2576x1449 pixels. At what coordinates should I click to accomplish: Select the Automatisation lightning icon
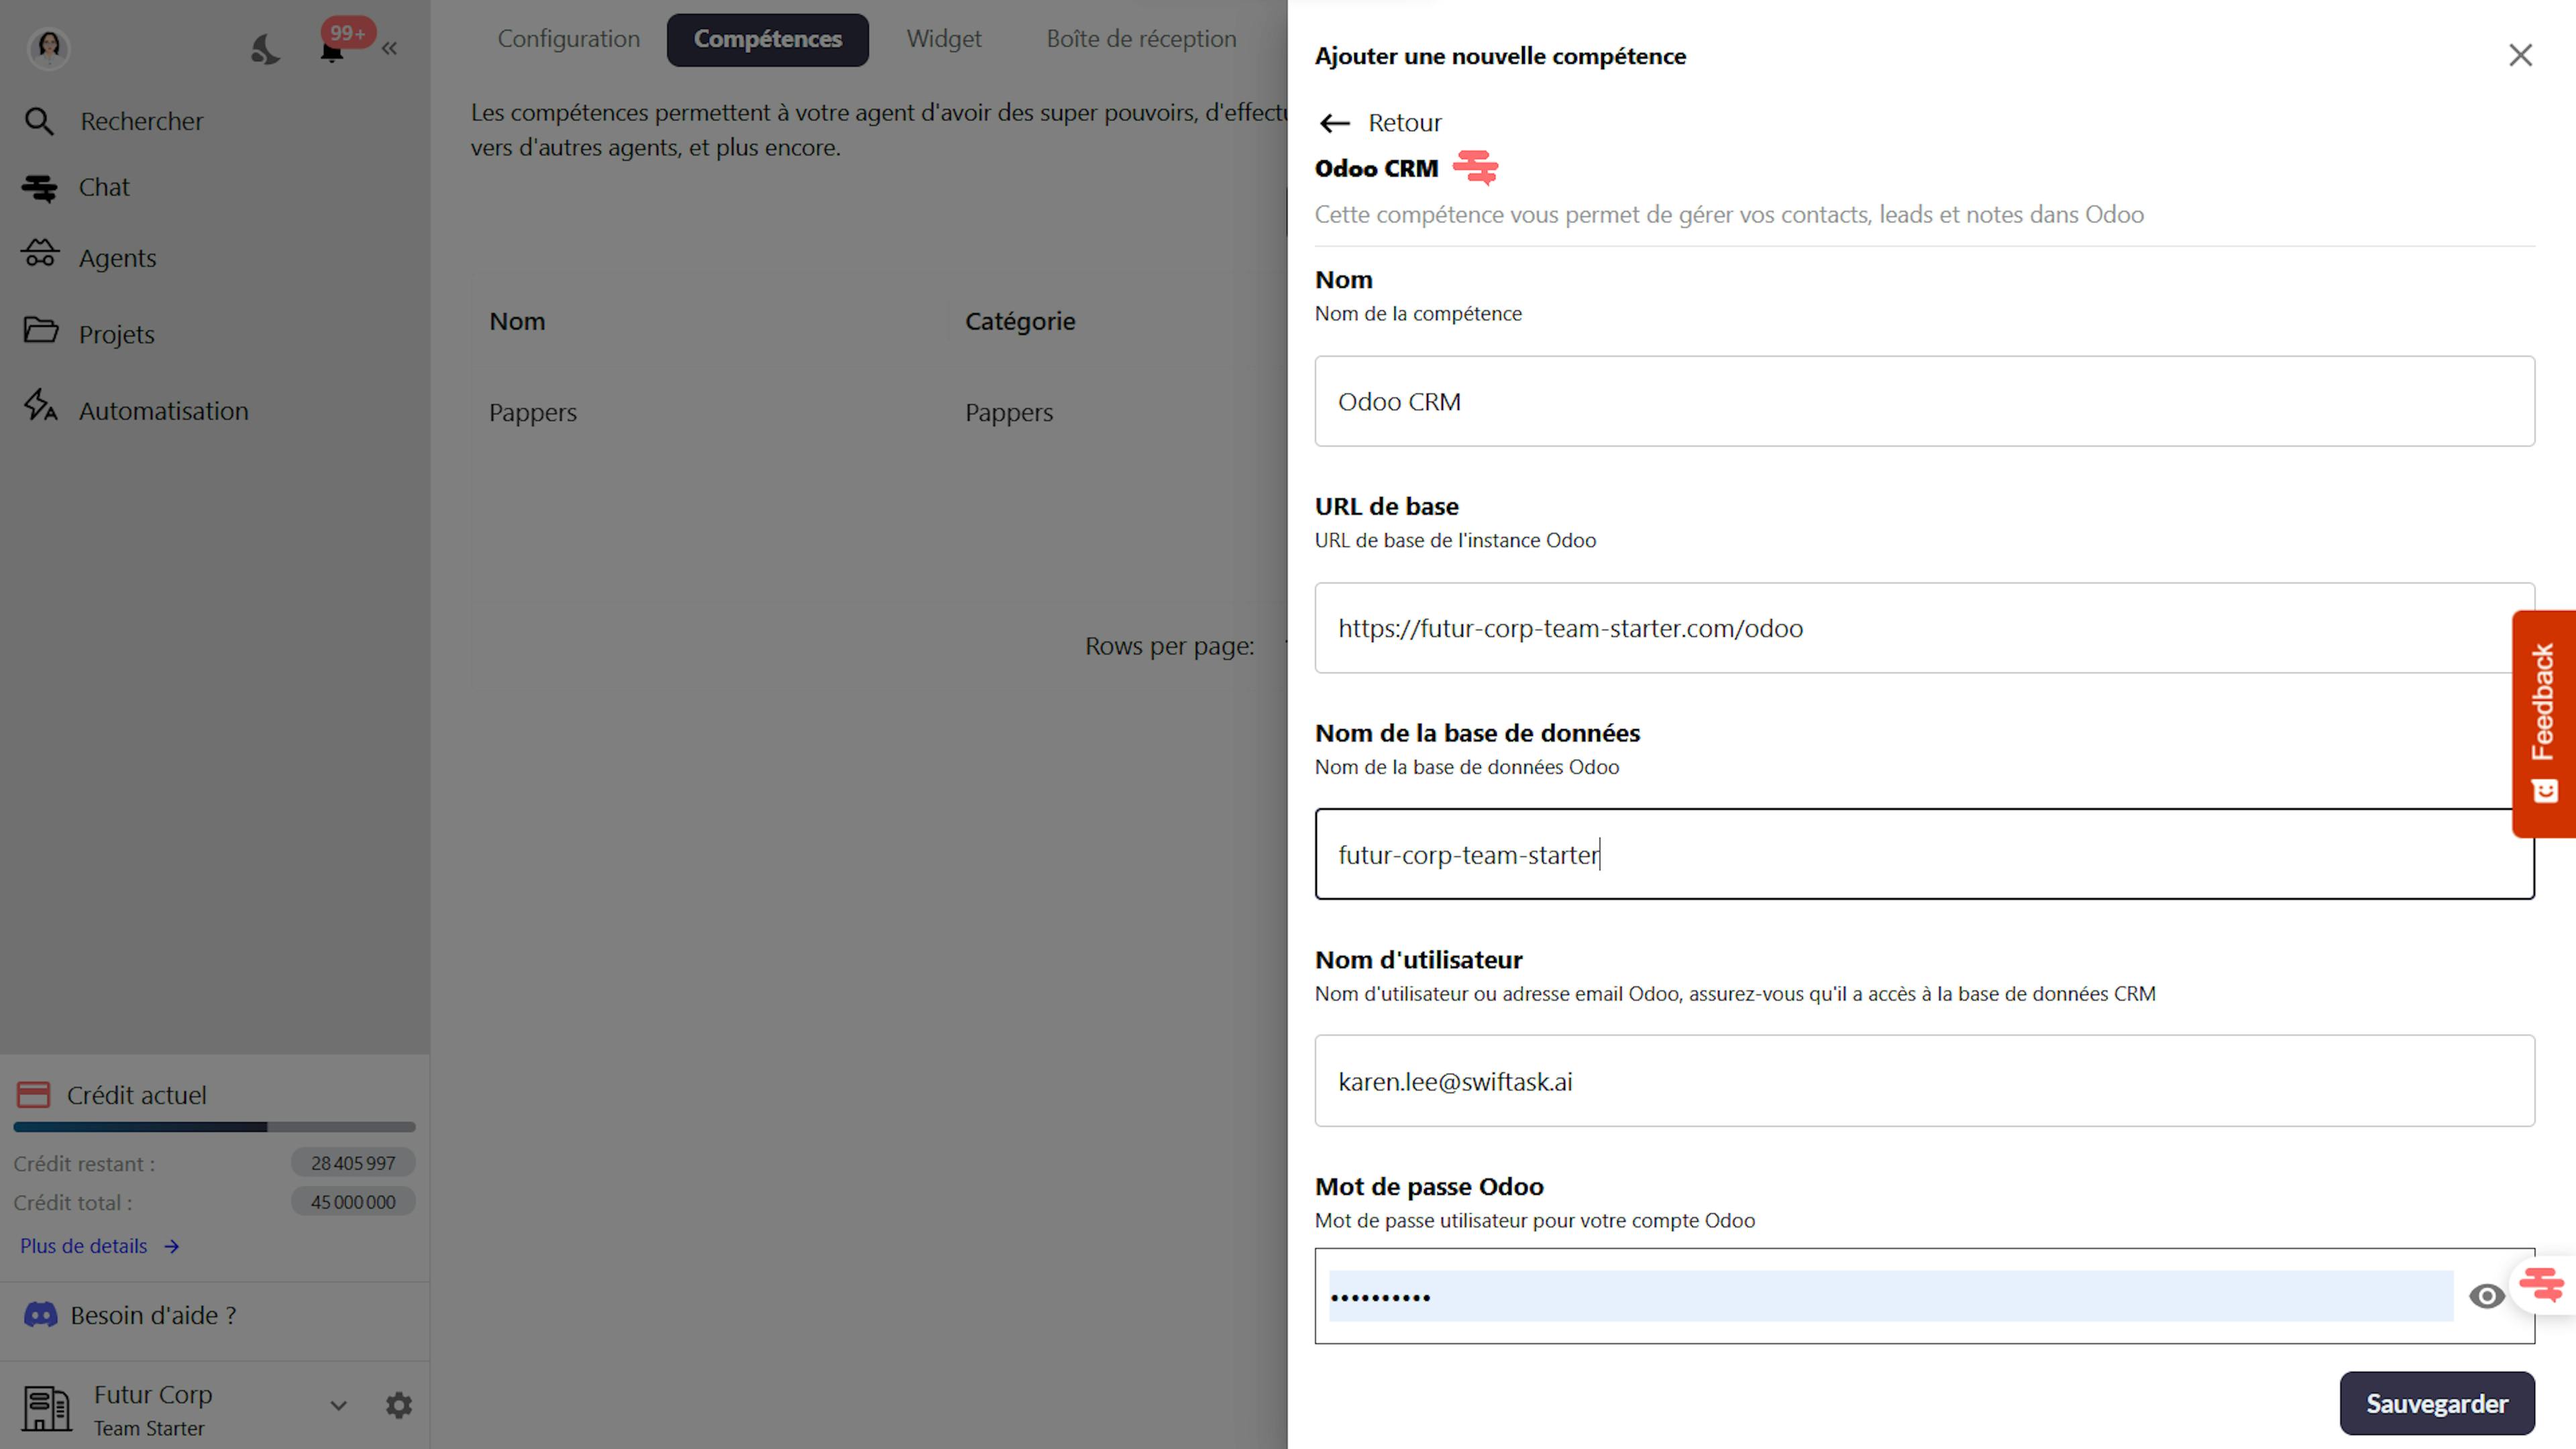(x=41, y=409)
